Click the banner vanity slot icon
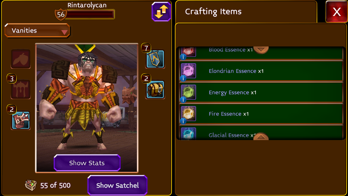Image resolution: width=348 pixels, height=196 pixels. pos(155,59)
